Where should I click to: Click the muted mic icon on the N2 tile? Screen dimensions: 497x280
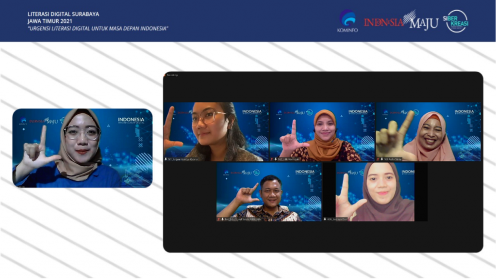272,159
